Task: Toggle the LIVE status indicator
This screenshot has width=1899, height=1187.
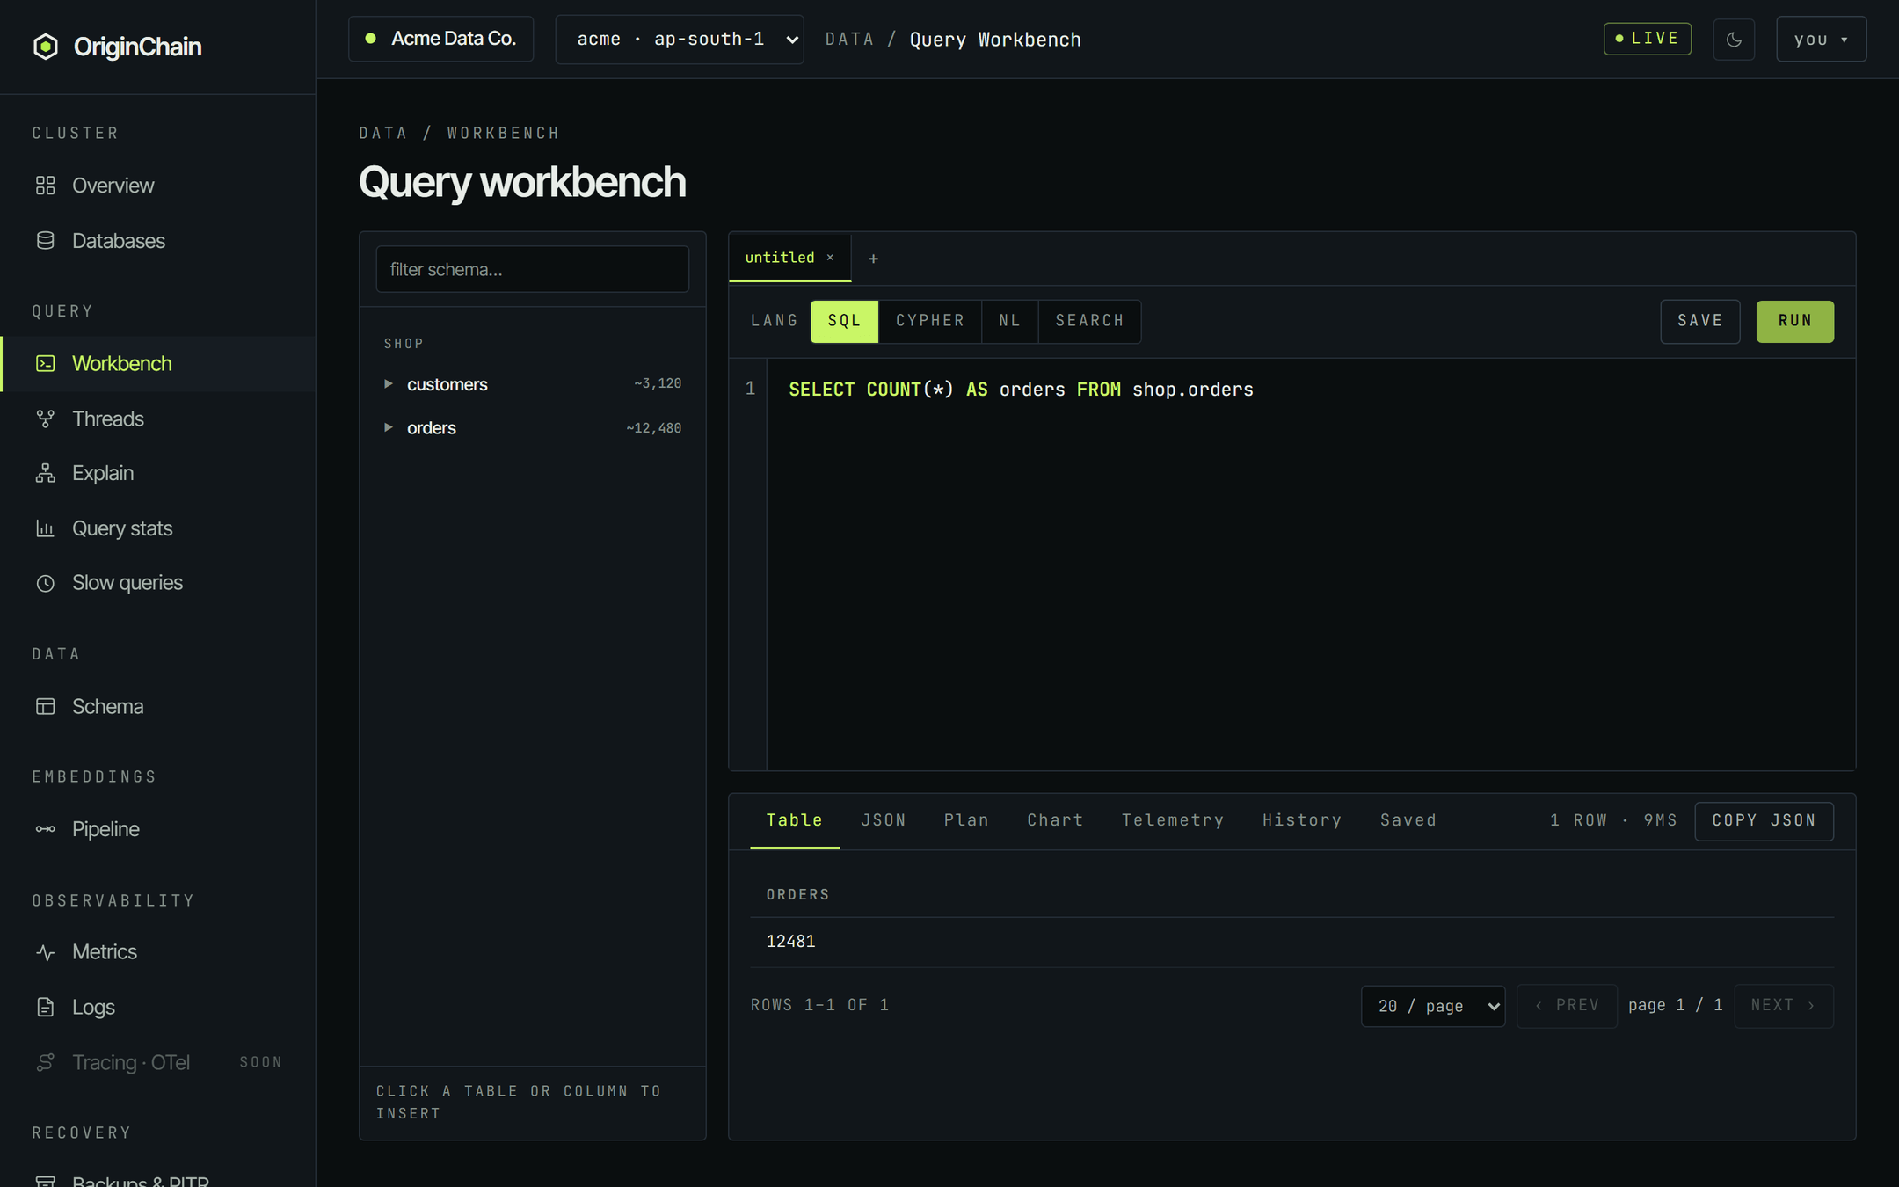Action: pos(1648,39)
